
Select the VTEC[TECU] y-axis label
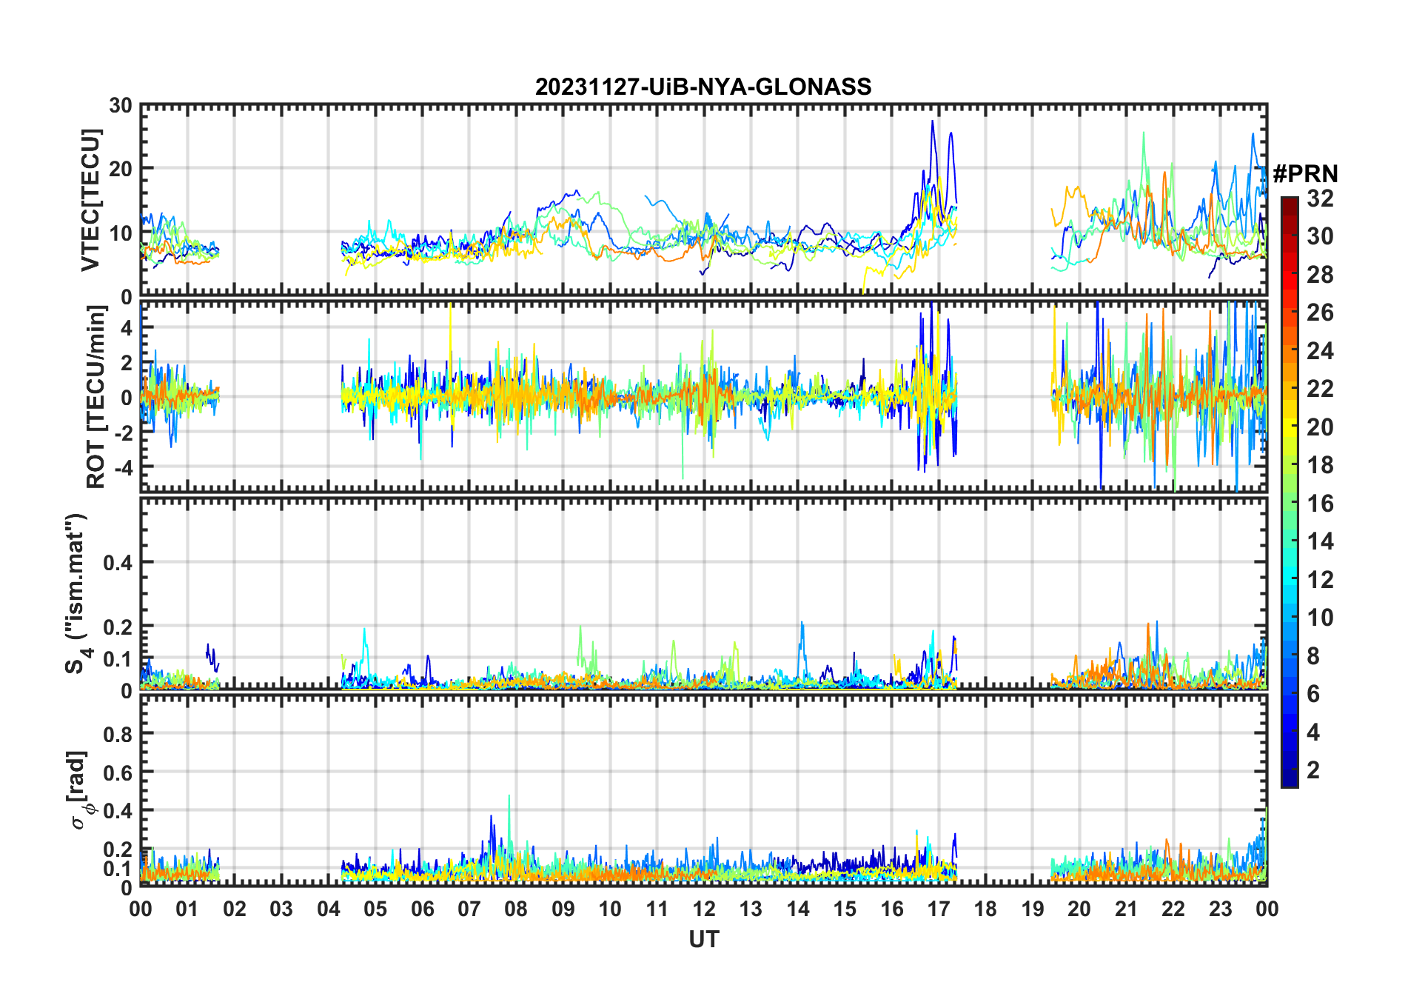[90, 200]
